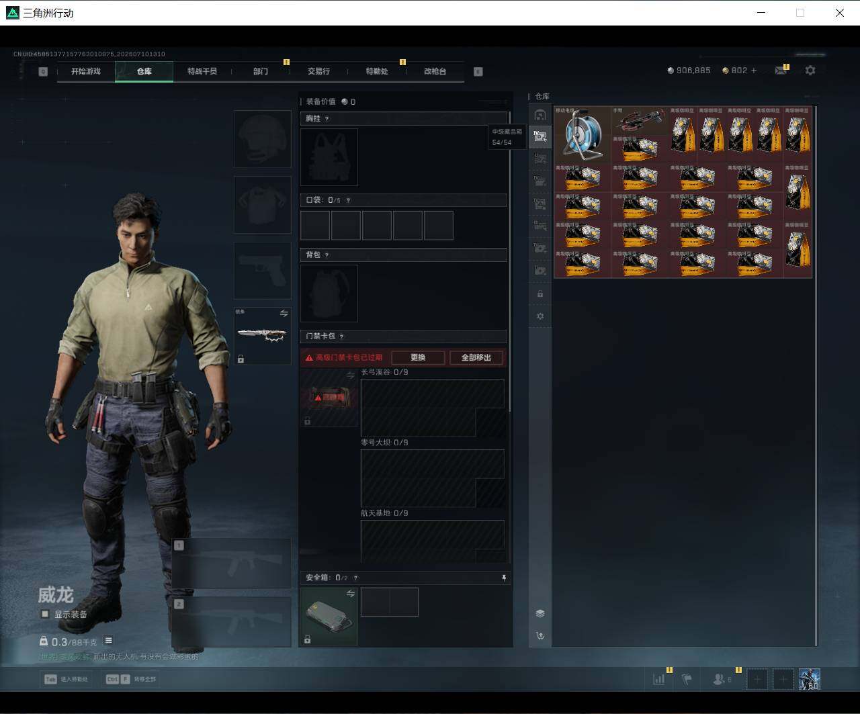
Task: Toggle the 显示装备 checkbox
Action: click(x=45, y=614)
